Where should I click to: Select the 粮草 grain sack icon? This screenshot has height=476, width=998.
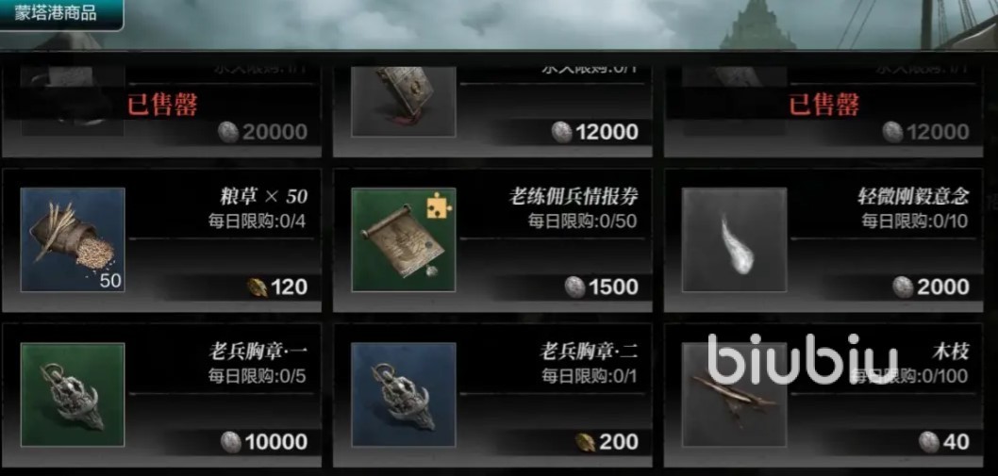tap(73, 239)
